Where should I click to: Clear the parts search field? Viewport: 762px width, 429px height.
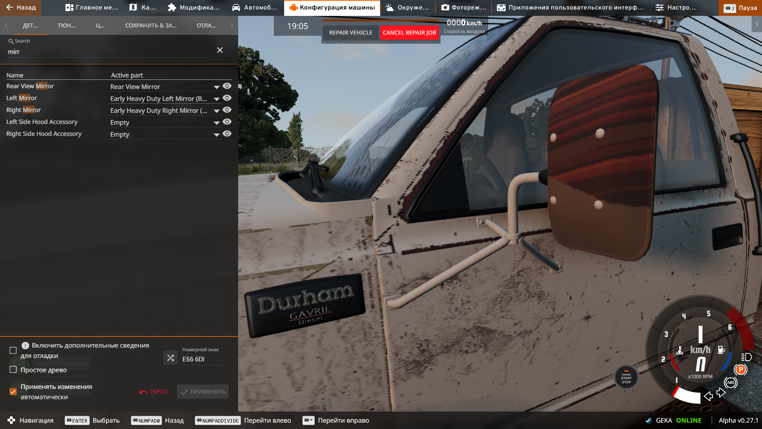pos(220,50)
